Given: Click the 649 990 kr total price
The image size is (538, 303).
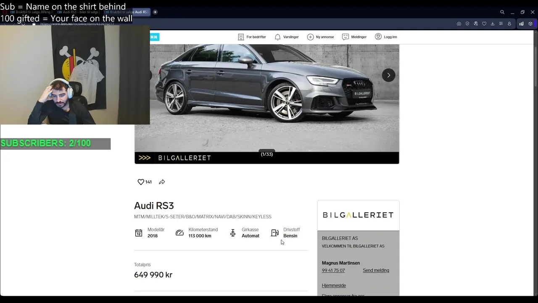Looking at the screenshot, I should click(x=153, y=275).
